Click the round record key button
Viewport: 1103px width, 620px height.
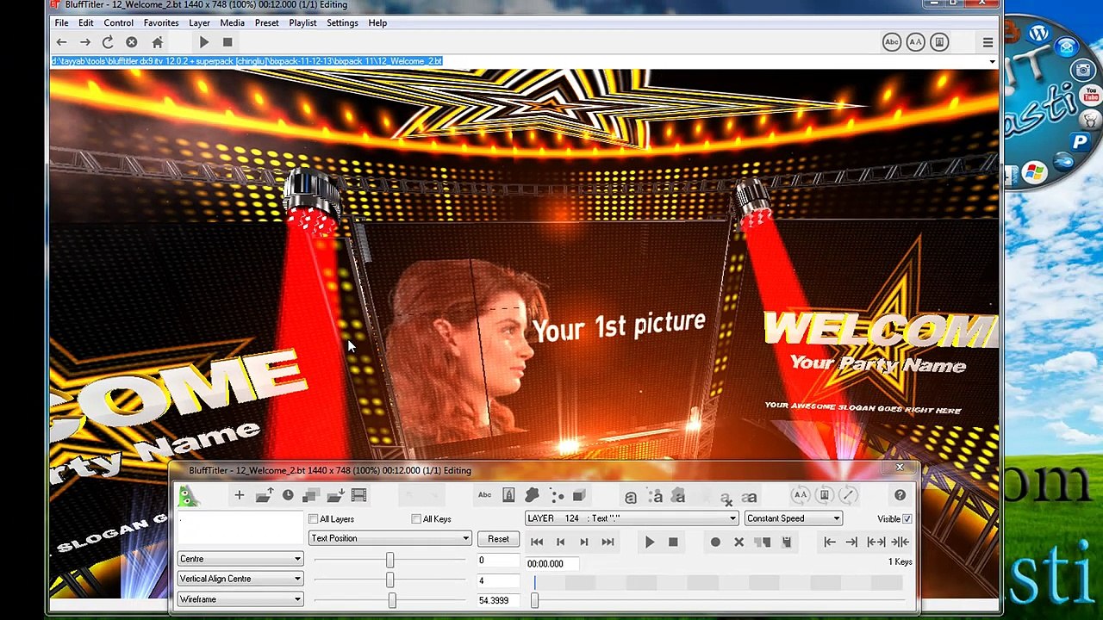coord(715,542)
